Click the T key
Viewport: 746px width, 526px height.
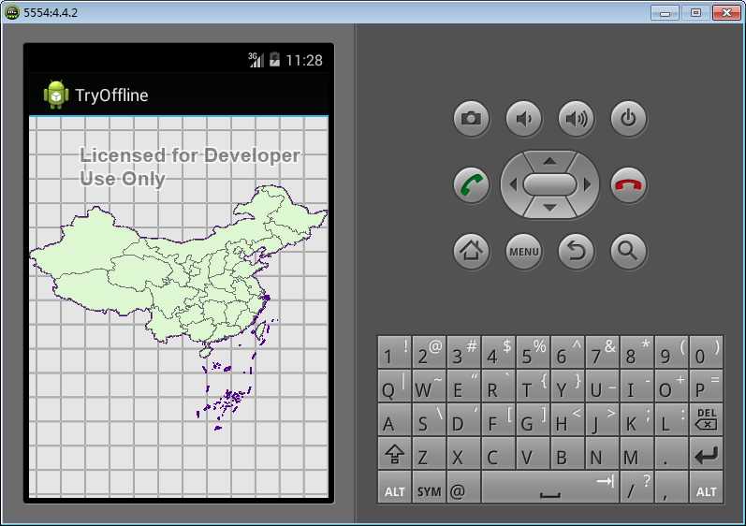(x=533, y=386)
